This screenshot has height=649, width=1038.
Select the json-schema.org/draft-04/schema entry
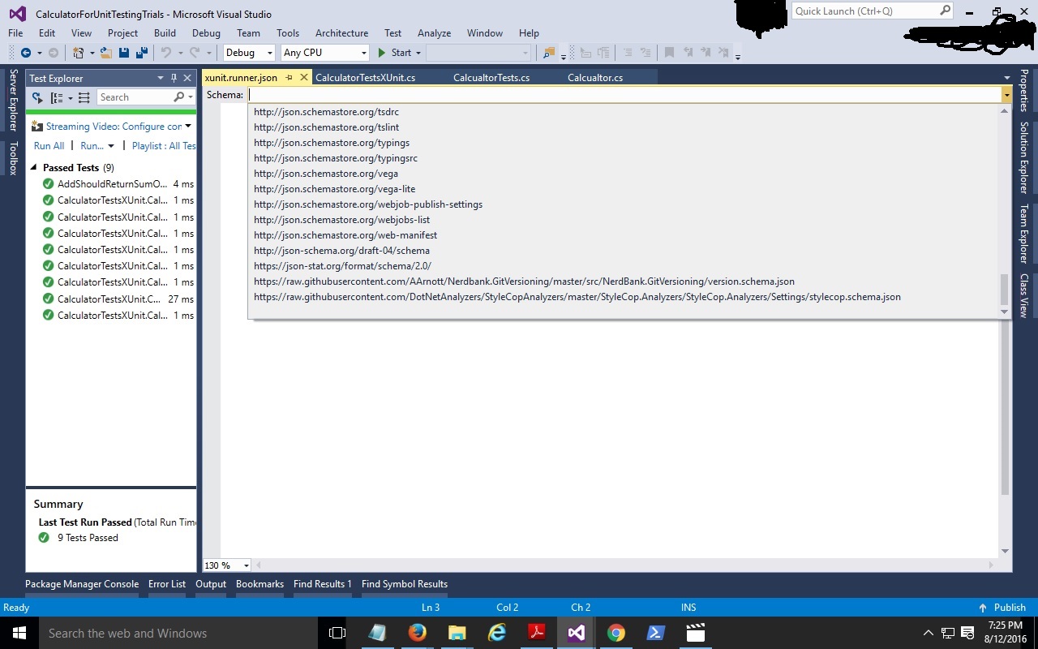pyautogui.click(x=341, y=251)
